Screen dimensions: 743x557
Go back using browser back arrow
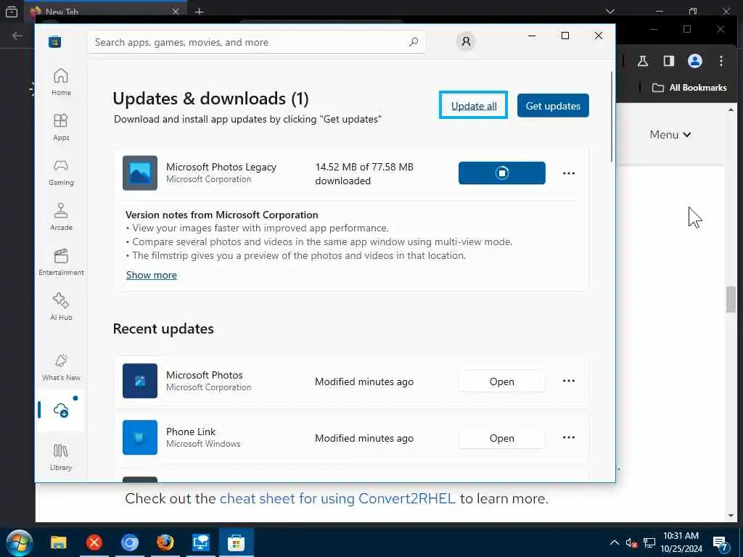pyautogui.click(x=17, y=36)
